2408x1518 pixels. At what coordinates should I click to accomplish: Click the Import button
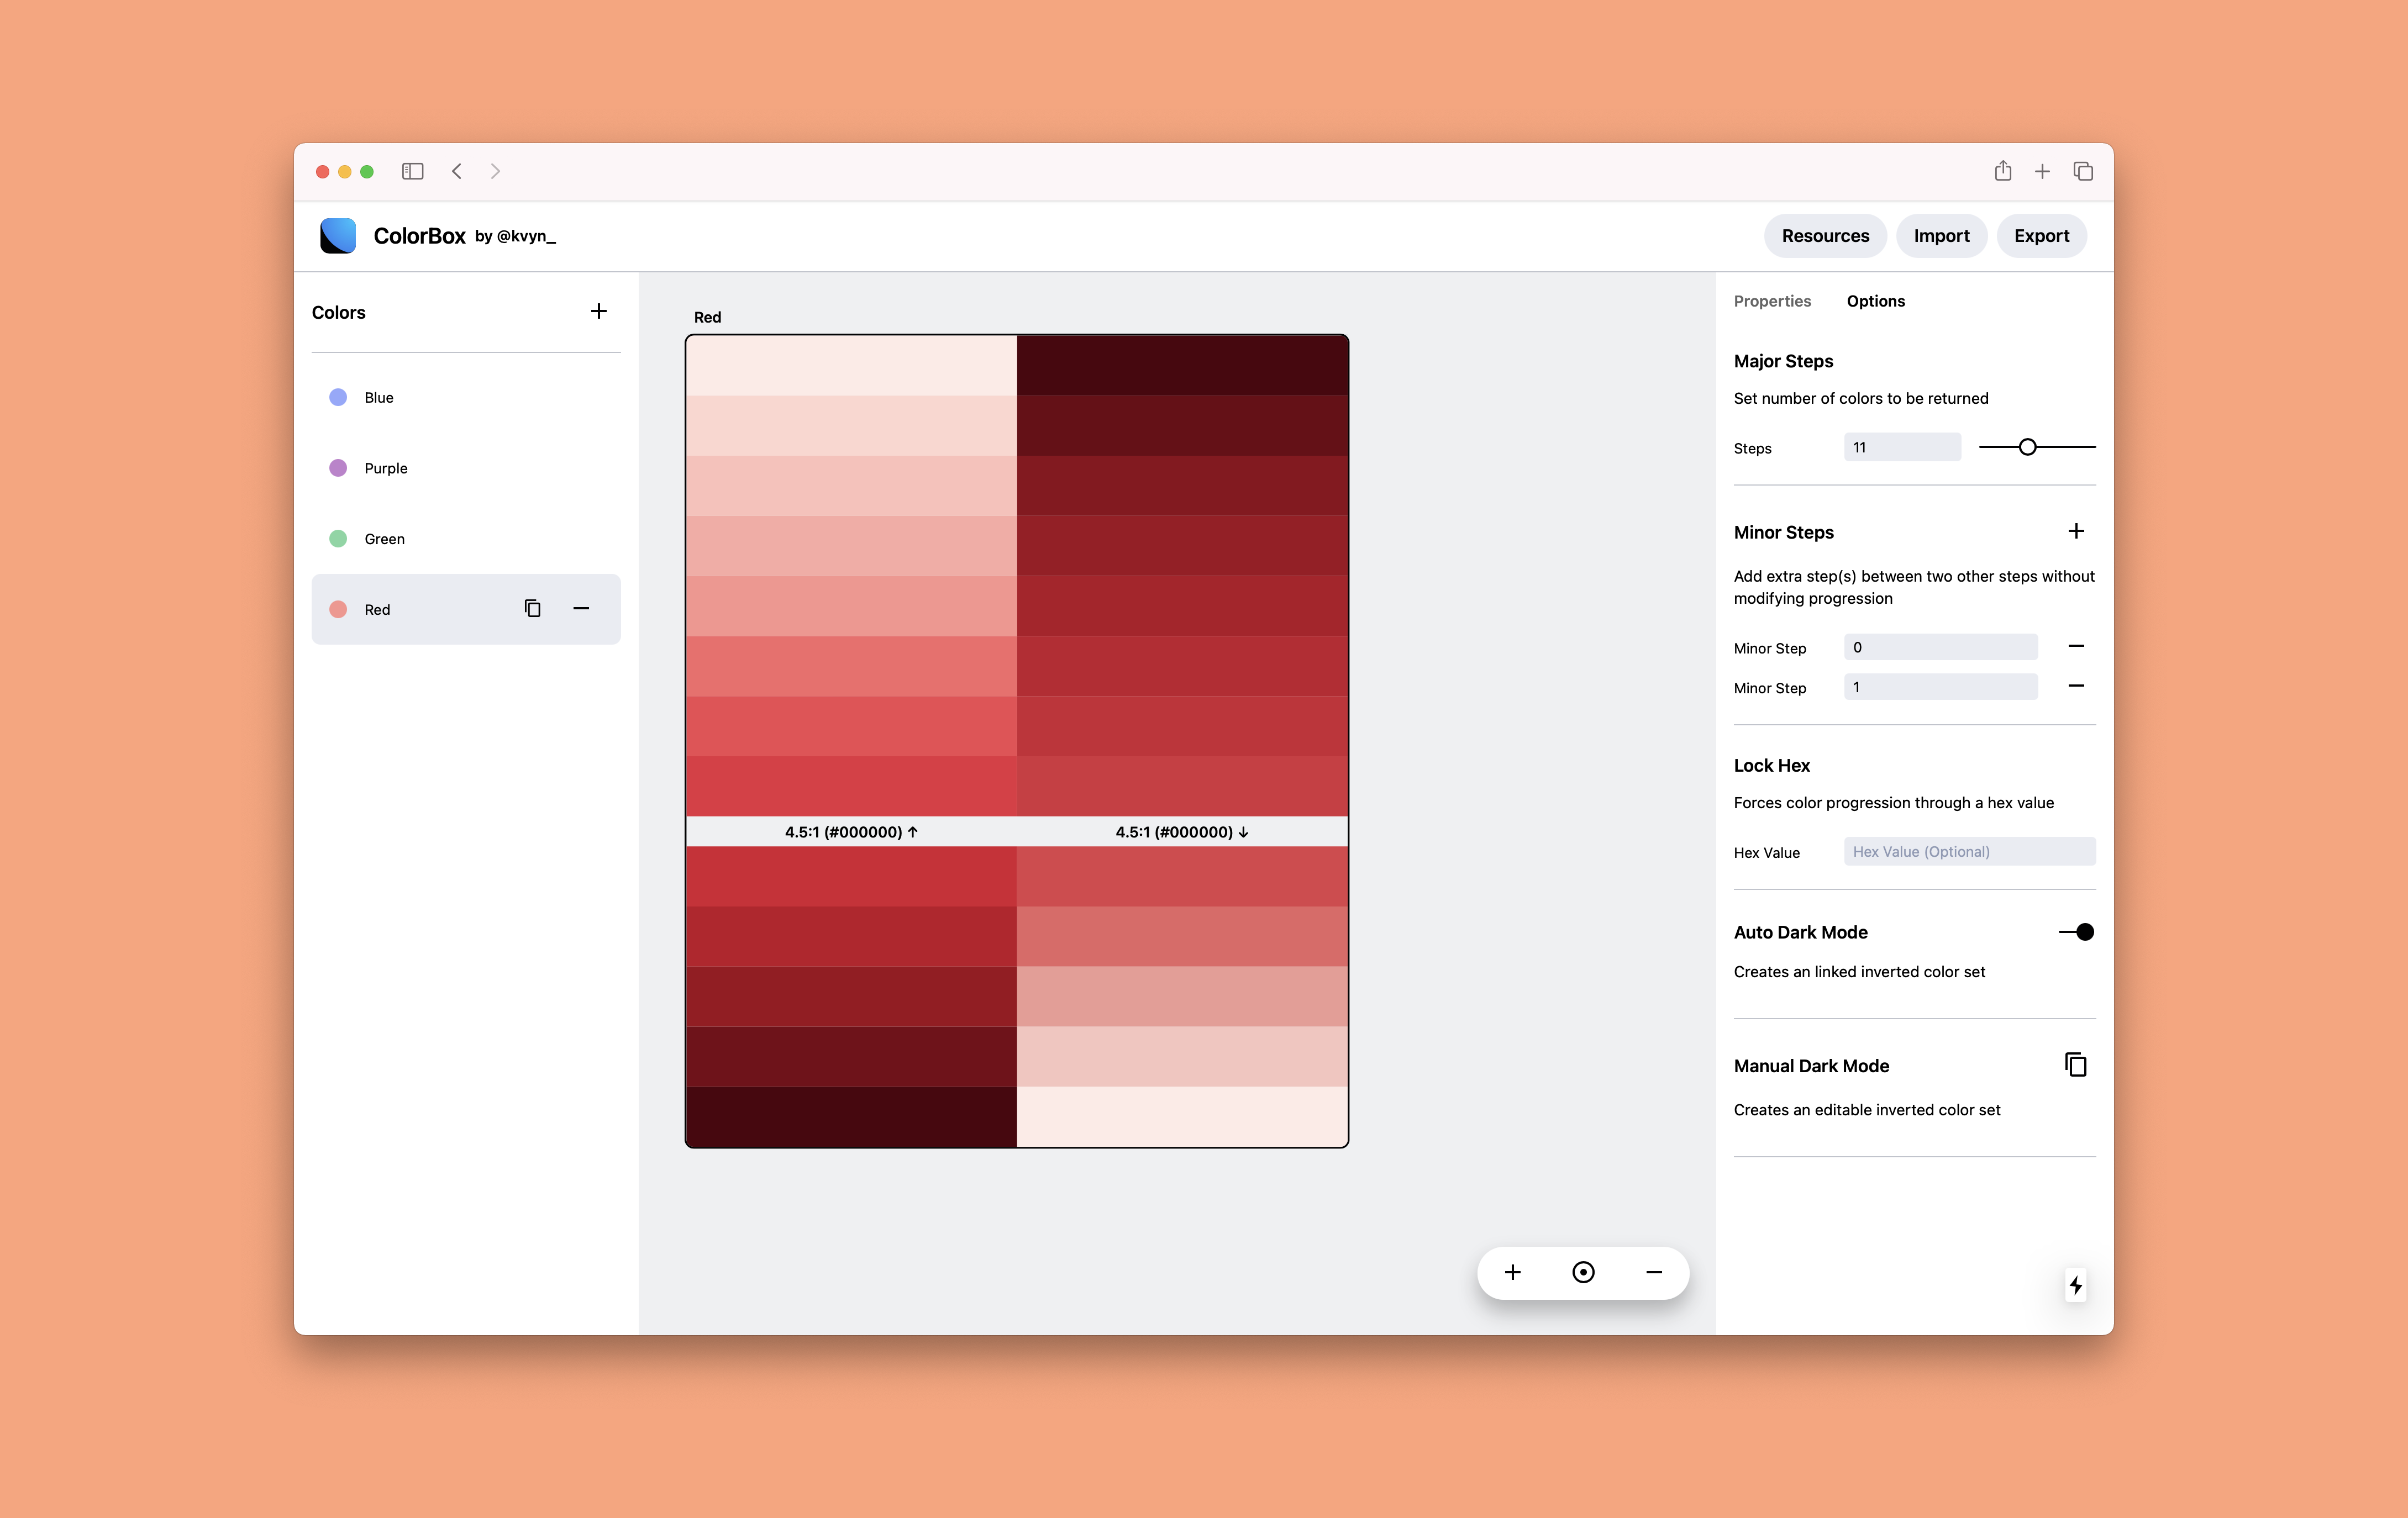[1941, 236]
